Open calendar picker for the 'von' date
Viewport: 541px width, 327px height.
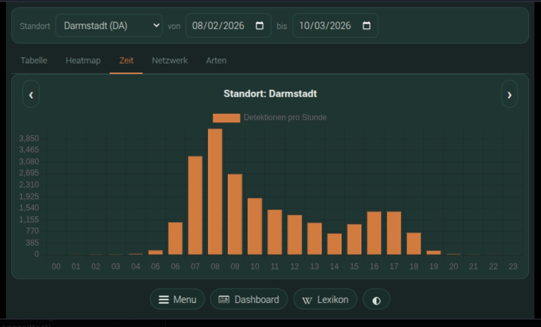(260, 26)
